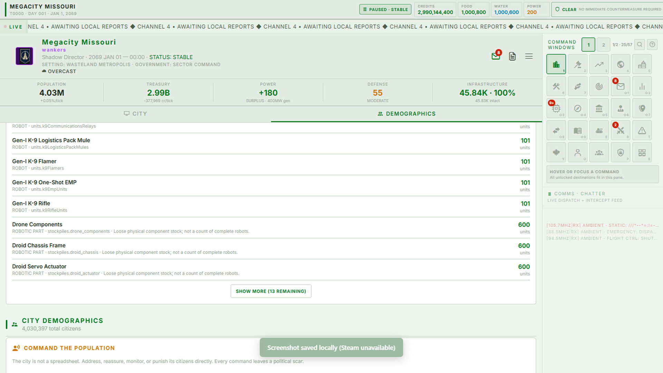
Task: Open the radar command window
Action: [599, 86]
